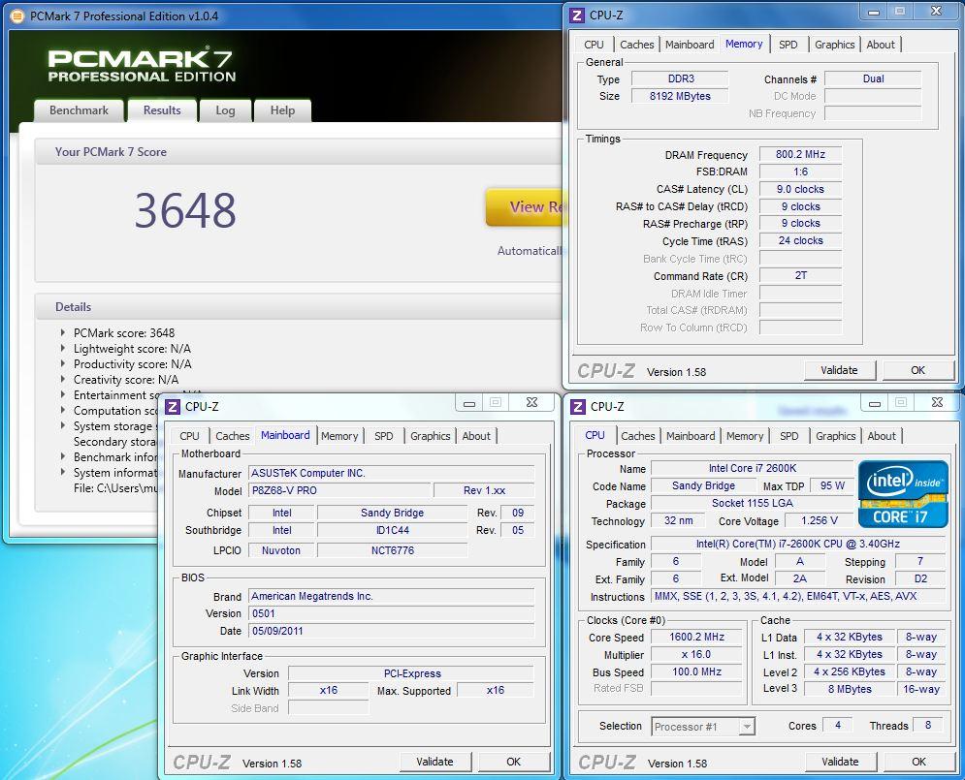
Task: Click the CPU-Z CPU window's Z icon
Action: point(578,407)
